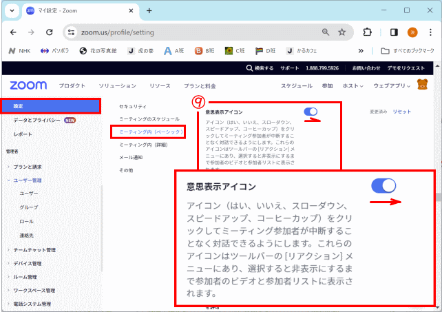Open the パソボラ bookmark
The image size is (442, 312).
pyautogui.click(x=54, y=51)
